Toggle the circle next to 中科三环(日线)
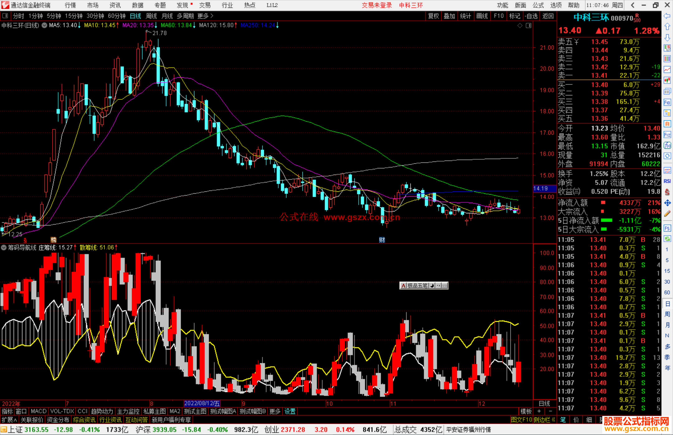The width and height of the screenshot is (673, 435). point(45,25)
